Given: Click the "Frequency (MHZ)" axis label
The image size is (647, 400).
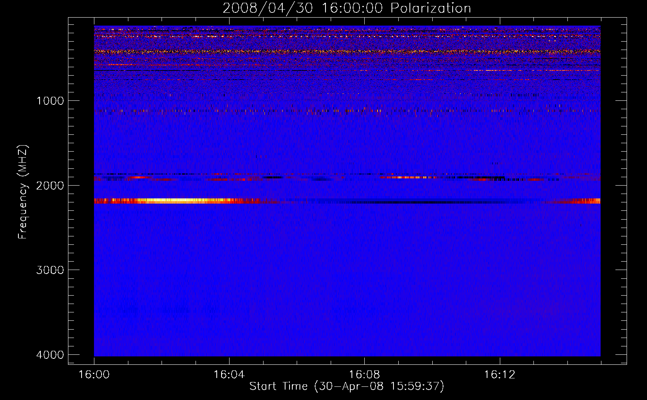Looking at the screenshot, I should coord(23,192).
